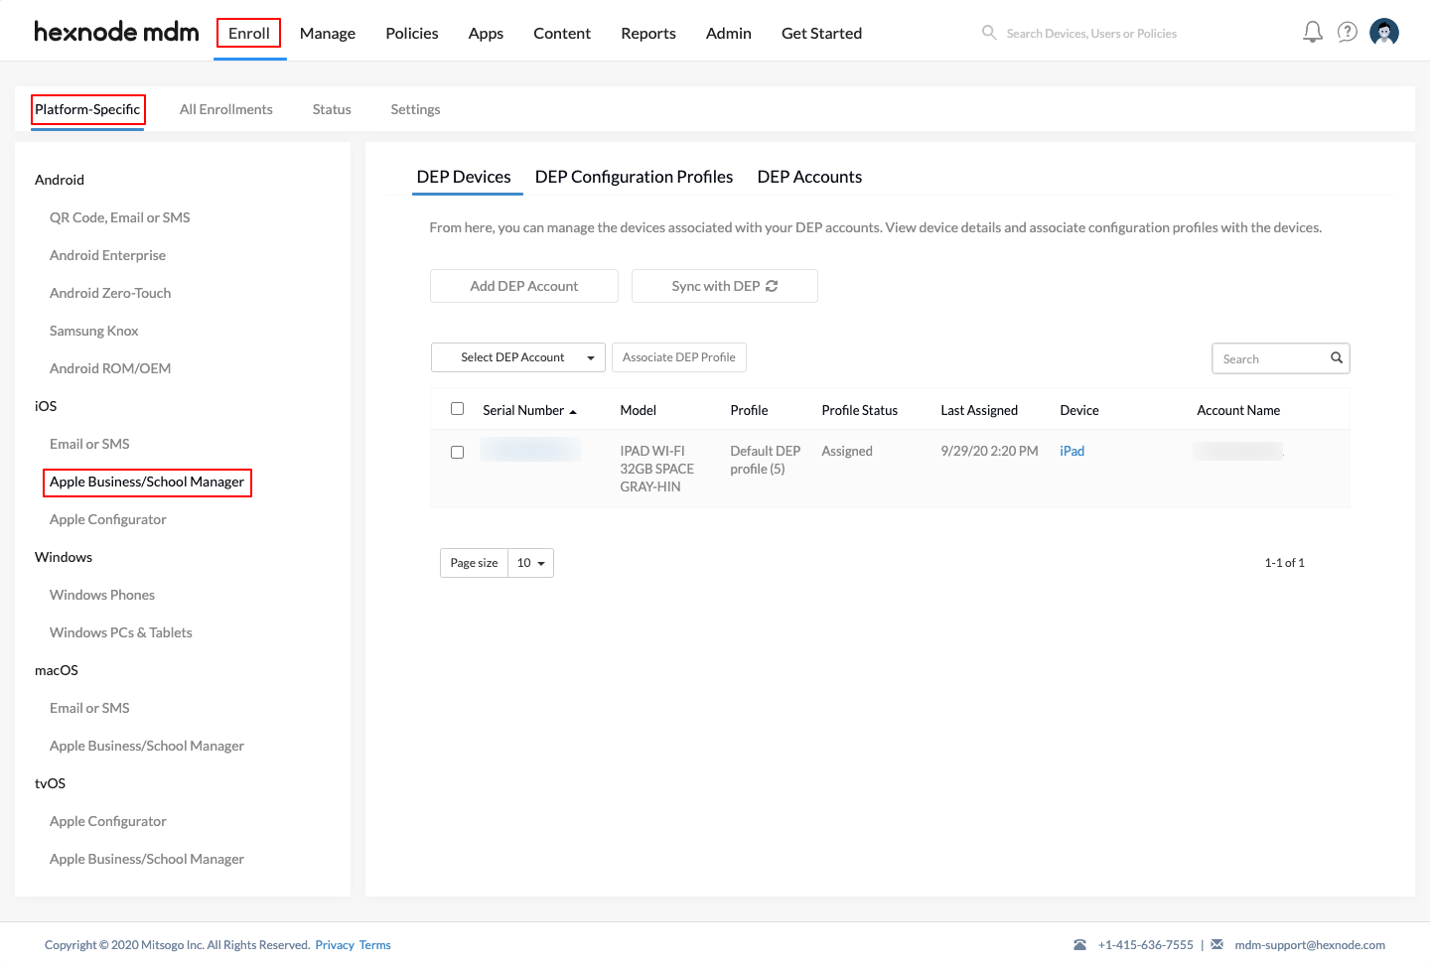Select iOS Apple Business/School Manager

(147, 483)
